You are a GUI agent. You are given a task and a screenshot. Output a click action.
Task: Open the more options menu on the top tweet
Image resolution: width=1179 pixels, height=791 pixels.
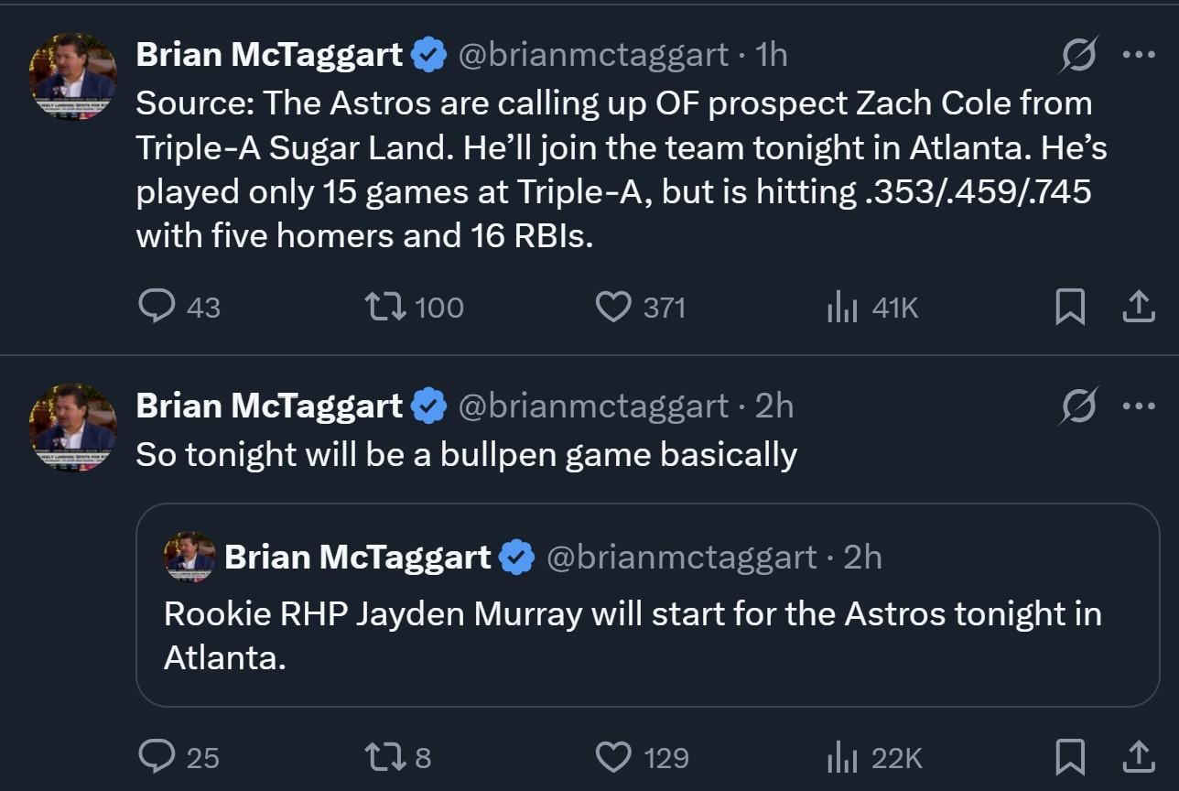1140,53
